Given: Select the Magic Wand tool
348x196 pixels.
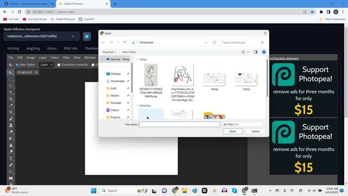Looking at the screenshot, I should click(x=11, y=93).
